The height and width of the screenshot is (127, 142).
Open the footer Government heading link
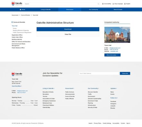(70, 88)
